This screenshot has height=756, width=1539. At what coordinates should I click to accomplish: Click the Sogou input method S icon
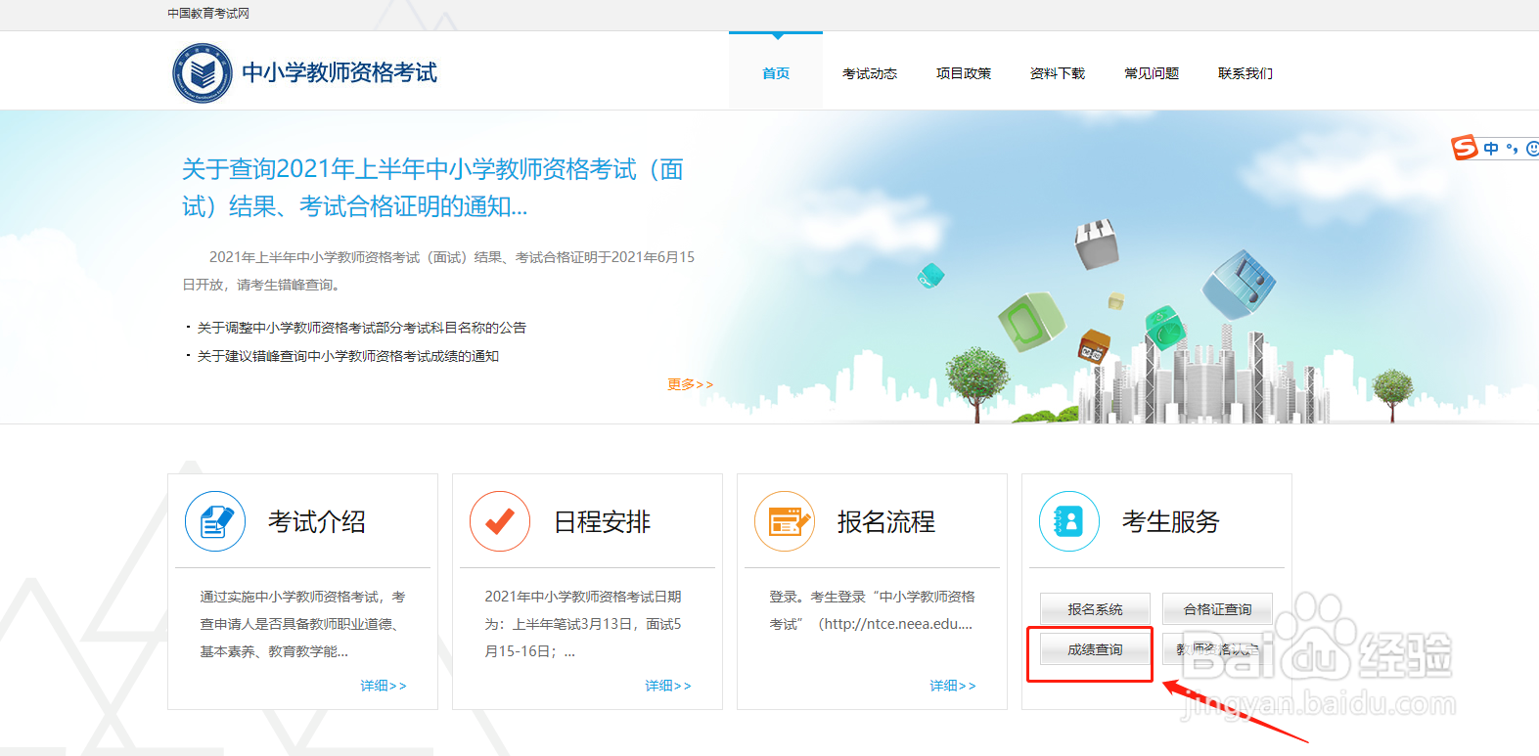(1465, 148)
